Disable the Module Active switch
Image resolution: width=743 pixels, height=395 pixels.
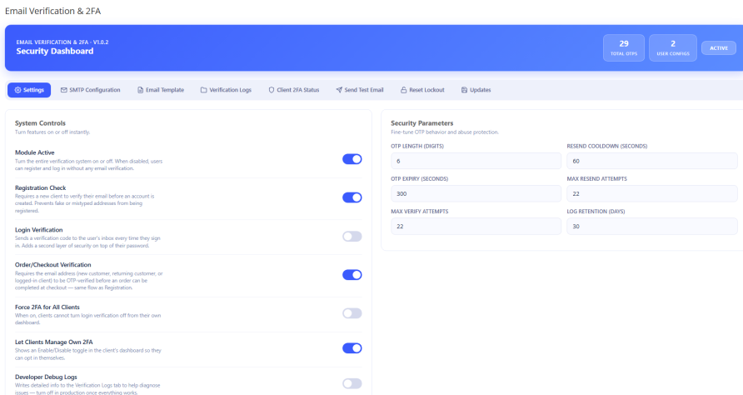coord(352,159)
